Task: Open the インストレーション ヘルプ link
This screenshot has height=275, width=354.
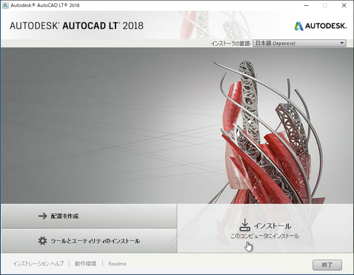Action: pyautogui.click(x=38, y=263)
